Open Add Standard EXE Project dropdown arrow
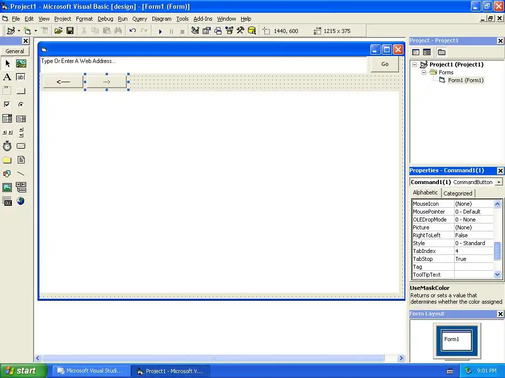 [19, 31]
